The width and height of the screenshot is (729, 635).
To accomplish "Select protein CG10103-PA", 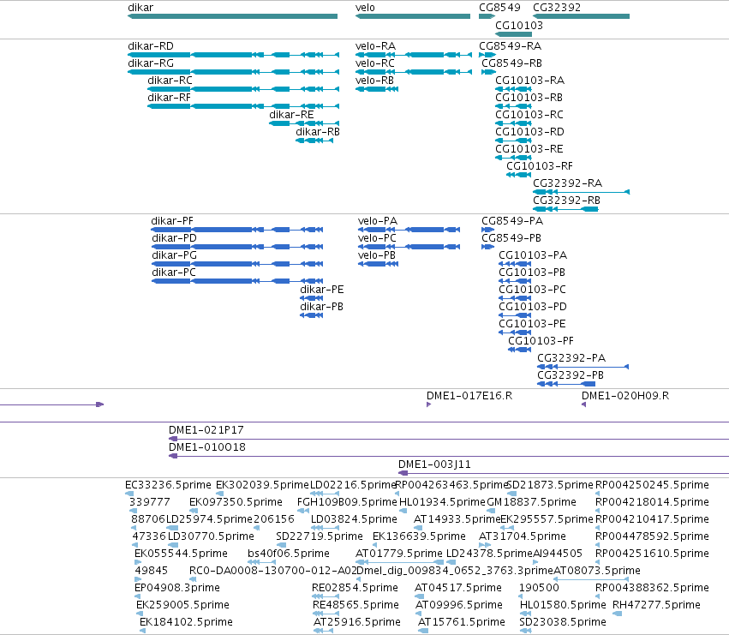I will pos(515,264).
